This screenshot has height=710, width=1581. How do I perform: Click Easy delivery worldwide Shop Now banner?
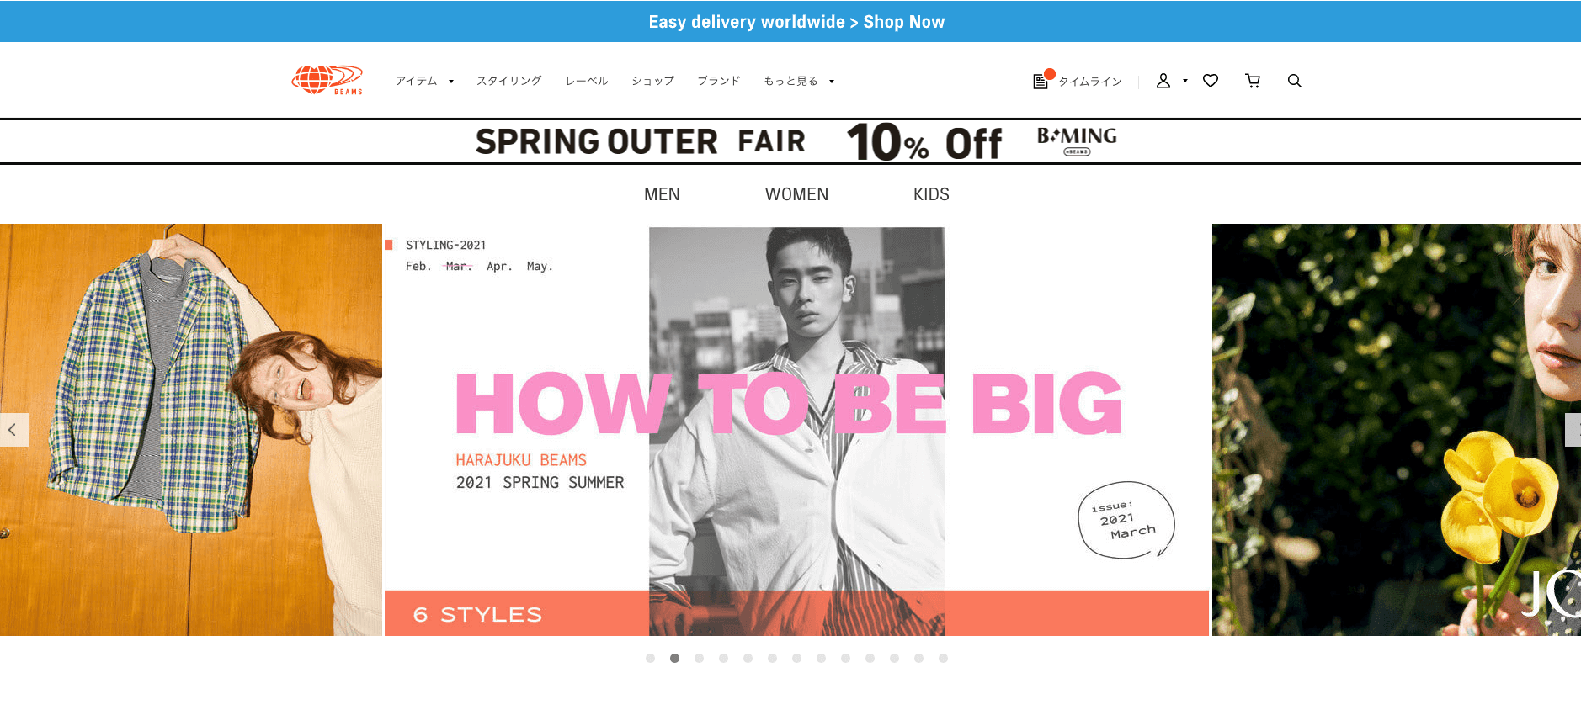pyautogui.click(x=796, y=22)
